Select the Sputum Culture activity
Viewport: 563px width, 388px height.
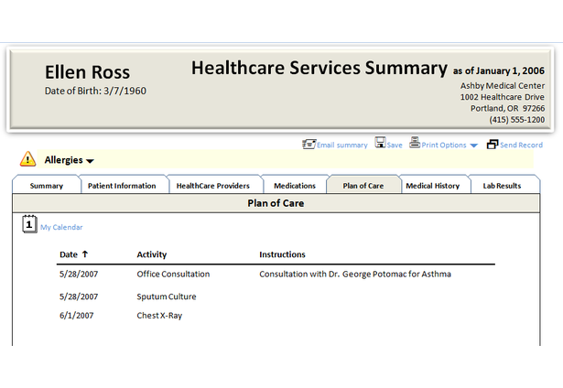point(167,296)
